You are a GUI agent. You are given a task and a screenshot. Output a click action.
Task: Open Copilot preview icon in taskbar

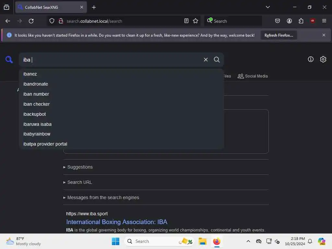coord(322,241)
